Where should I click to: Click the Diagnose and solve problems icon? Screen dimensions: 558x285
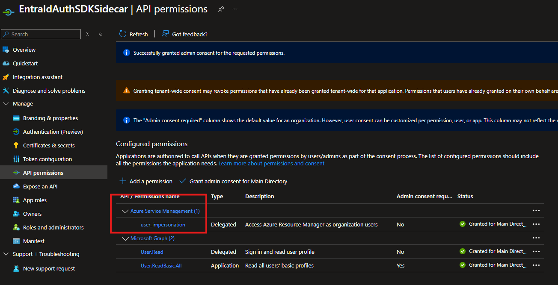click(6, 91)
